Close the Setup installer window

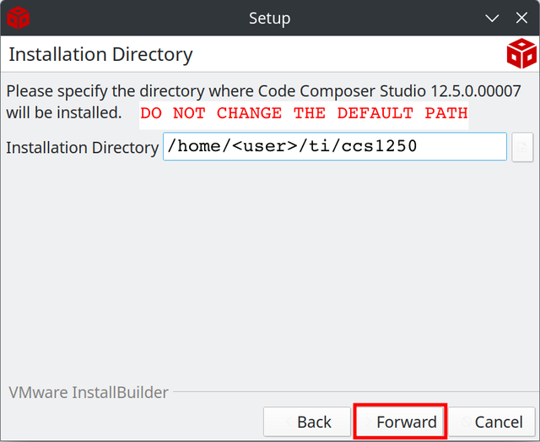(x=521, y=18)
